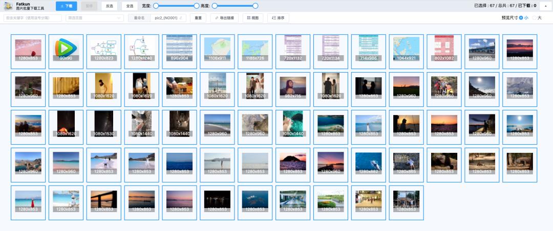The height and width of the screenshot is (231, 553).
Task: Open the 视图 view options
Action: [252, 18]
